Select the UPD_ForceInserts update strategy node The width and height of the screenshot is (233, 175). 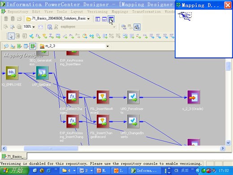pos(133,97)
